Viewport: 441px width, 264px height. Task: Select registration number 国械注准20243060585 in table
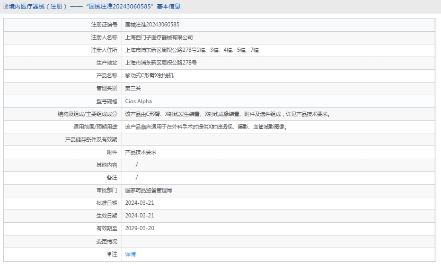tap(152, 25)
